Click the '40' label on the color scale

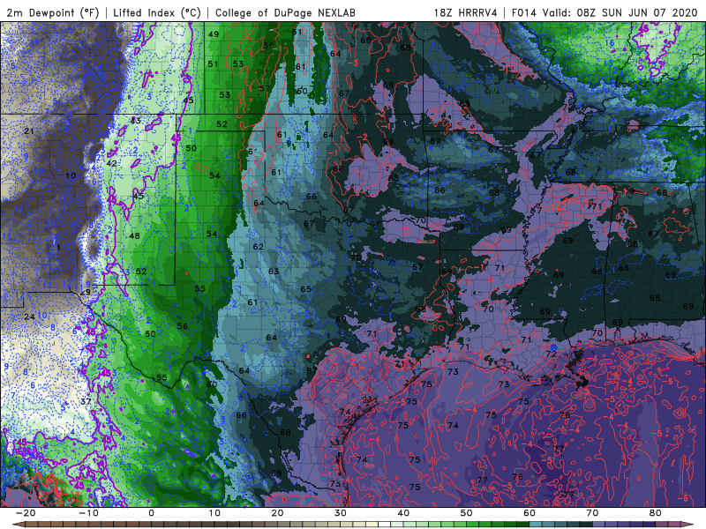coord(403,513)
